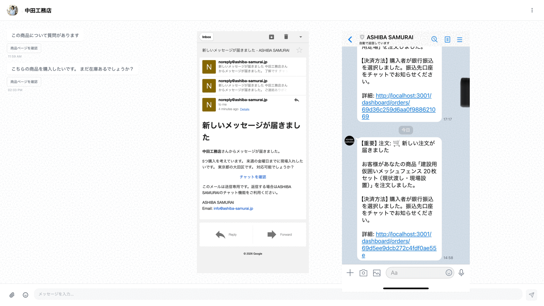Expand the first collapsed noreply email 了解です
This screenshot has height=306, width=544.
point(253,67)
